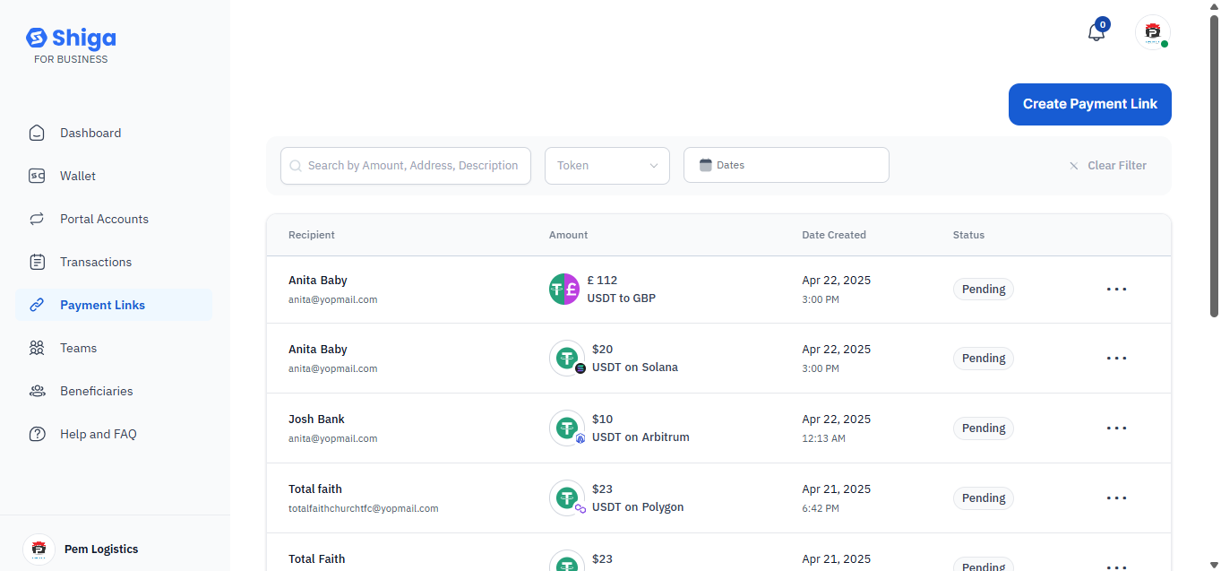The height and width of the screenshot is (571, 1221).
Task: Click the USDT on Solana token icon
Action: tap(567, 359)
